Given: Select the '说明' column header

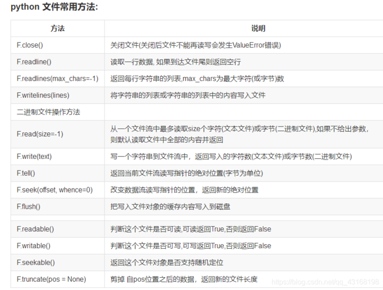Looking at the screenshot, I should coord(258,28).
